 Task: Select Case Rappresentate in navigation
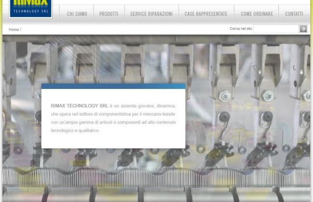click(206, 14)
